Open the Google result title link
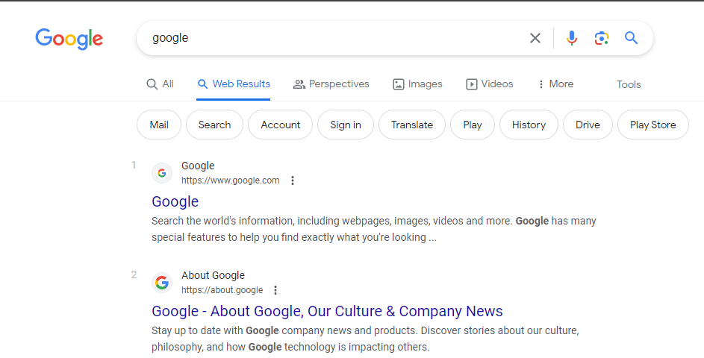The width and height of the screenshot is (704, 358). (175, 201)
